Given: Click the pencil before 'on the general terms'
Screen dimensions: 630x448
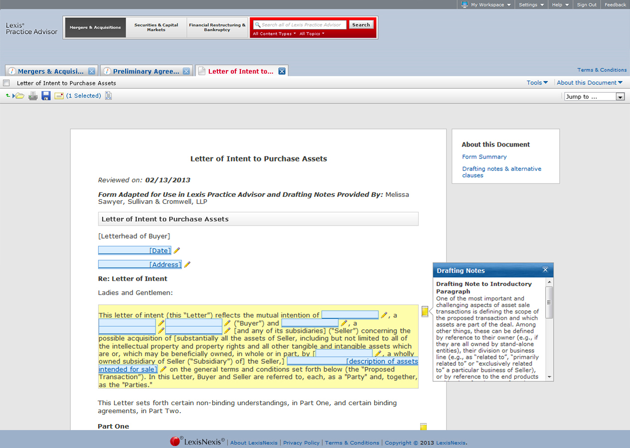Looking at the screenshot, I should tap(163, 369).
